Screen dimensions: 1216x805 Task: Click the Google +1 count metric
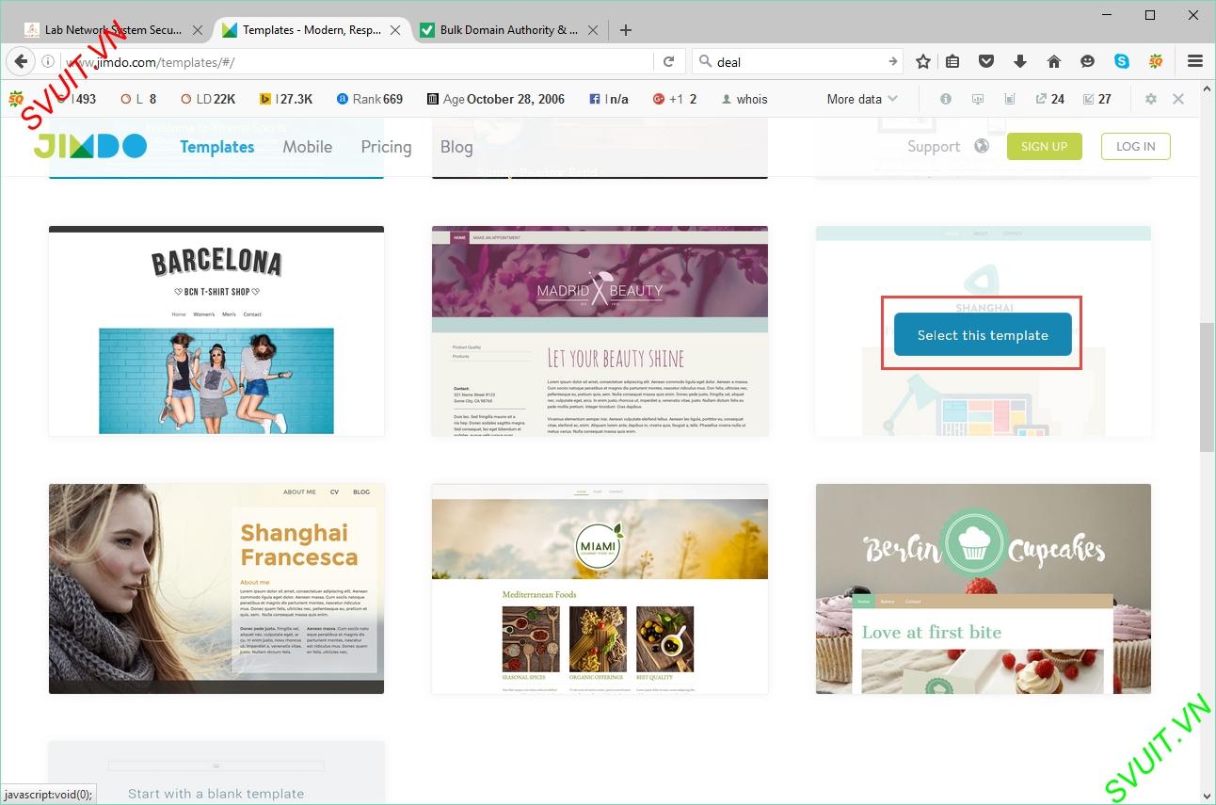pyautogui.click(x=675, y=99)
